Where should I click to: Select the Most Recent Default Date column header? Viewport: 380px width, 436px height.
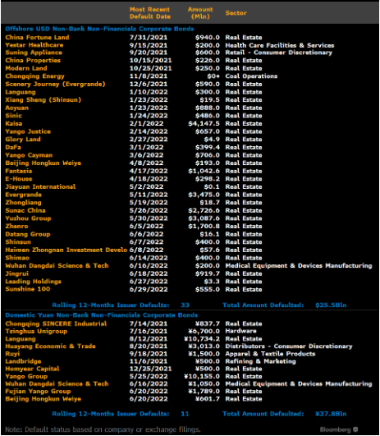(150, 13)
